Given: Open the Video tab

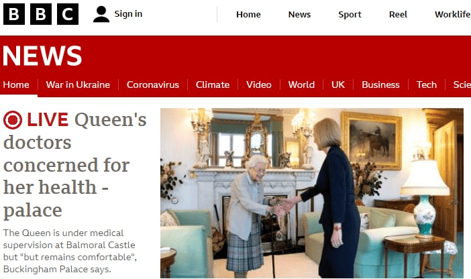Looking at the screenshot, I should [x=259, y=85].
